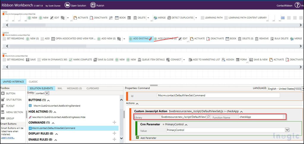Open the Language selection dropdown

302,89
